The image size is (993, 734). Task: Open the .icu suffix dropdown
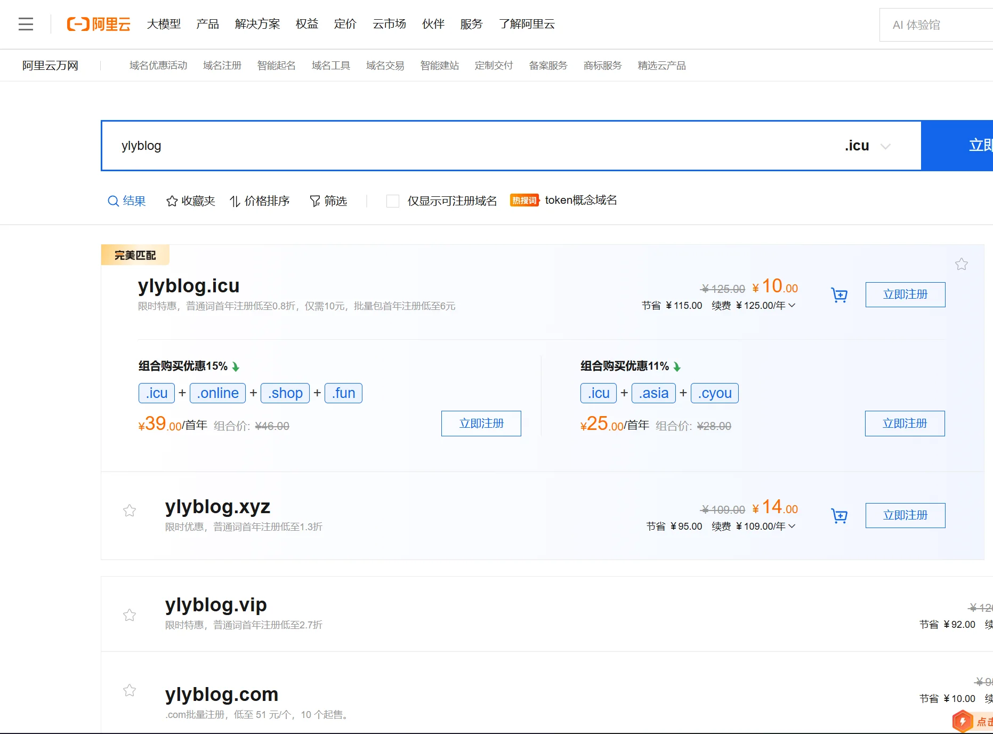tap(868, 146)
